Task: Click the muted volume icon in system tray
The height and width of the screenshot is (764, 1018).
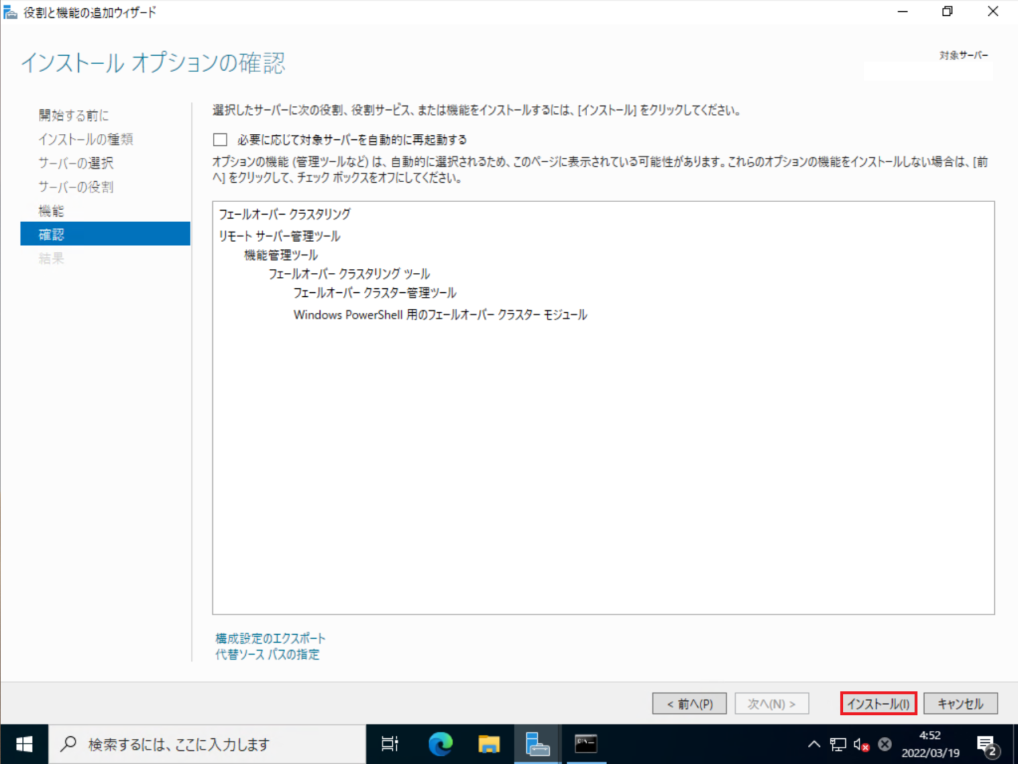Action: tap(860, 743)
